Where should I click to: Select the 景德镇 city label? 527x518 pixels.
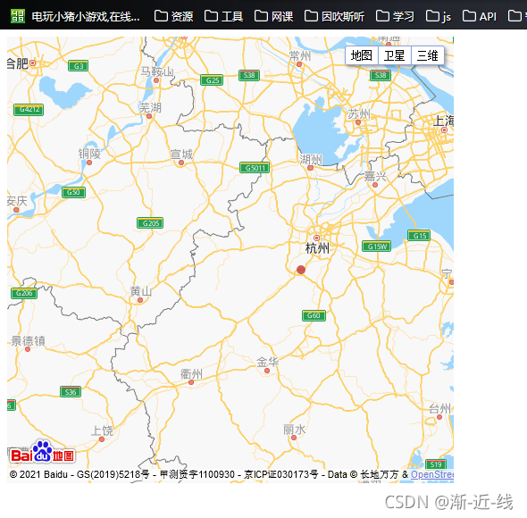click(x=28, y=340)
